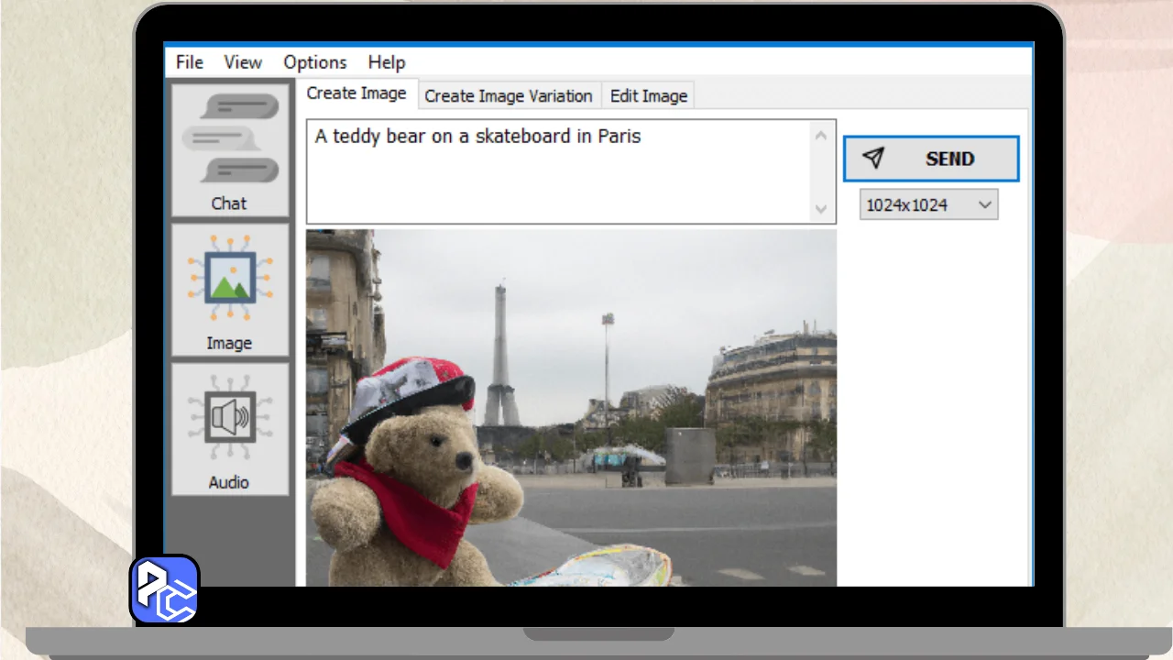Screen dimensions: 1173x660
Task: Select the Image generation sidebar icon
Action: (229, 291)
